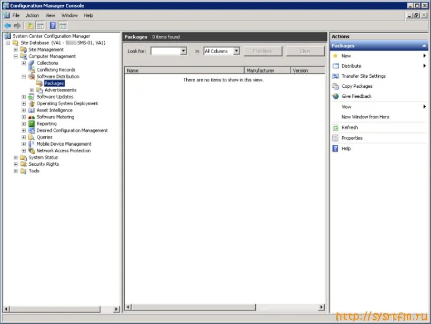
Task: Select the Tools tree item
Action: pyautogui.click(x=34, y=171)
